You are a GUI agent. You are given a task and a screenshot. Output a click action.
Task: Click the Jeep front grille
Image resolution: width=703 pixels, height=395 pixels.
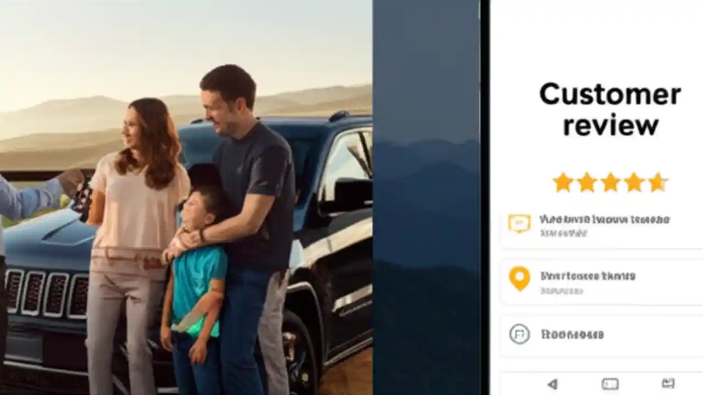point(46,294)
